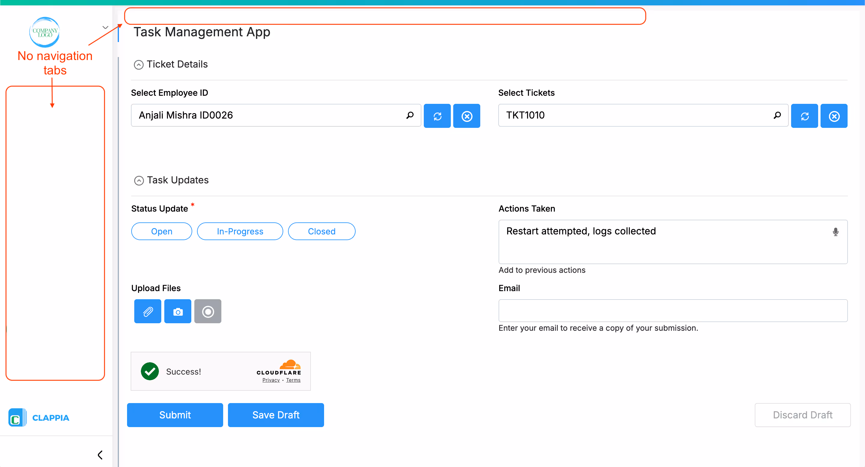Collapse the Task Updates section

139,180
